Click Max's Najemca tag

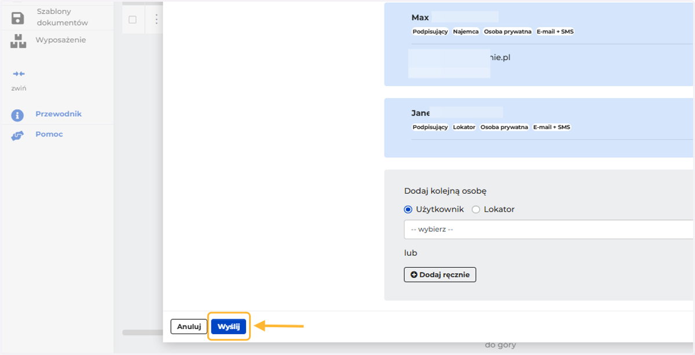coord(466,32)
